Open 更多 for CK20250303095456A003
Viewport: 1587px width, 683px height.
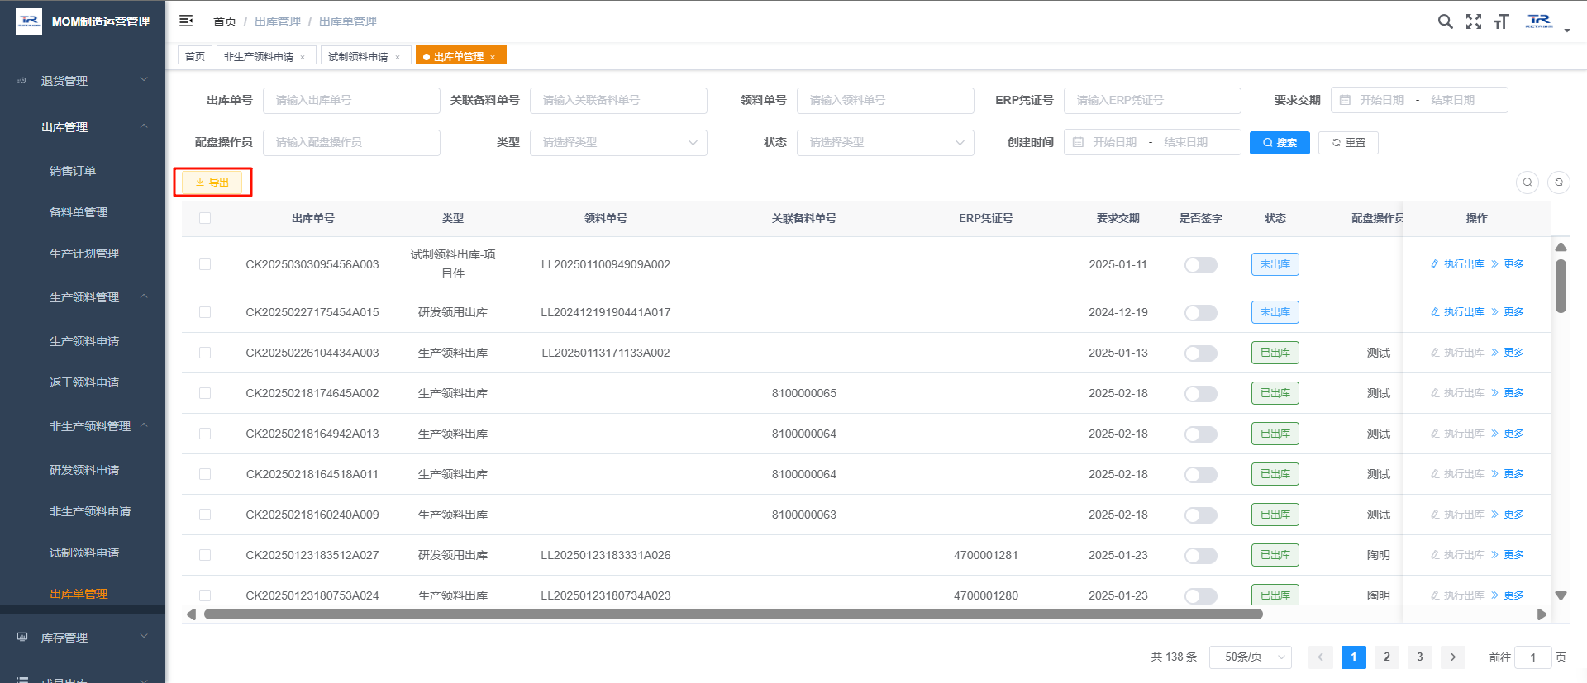[1508, 264]
